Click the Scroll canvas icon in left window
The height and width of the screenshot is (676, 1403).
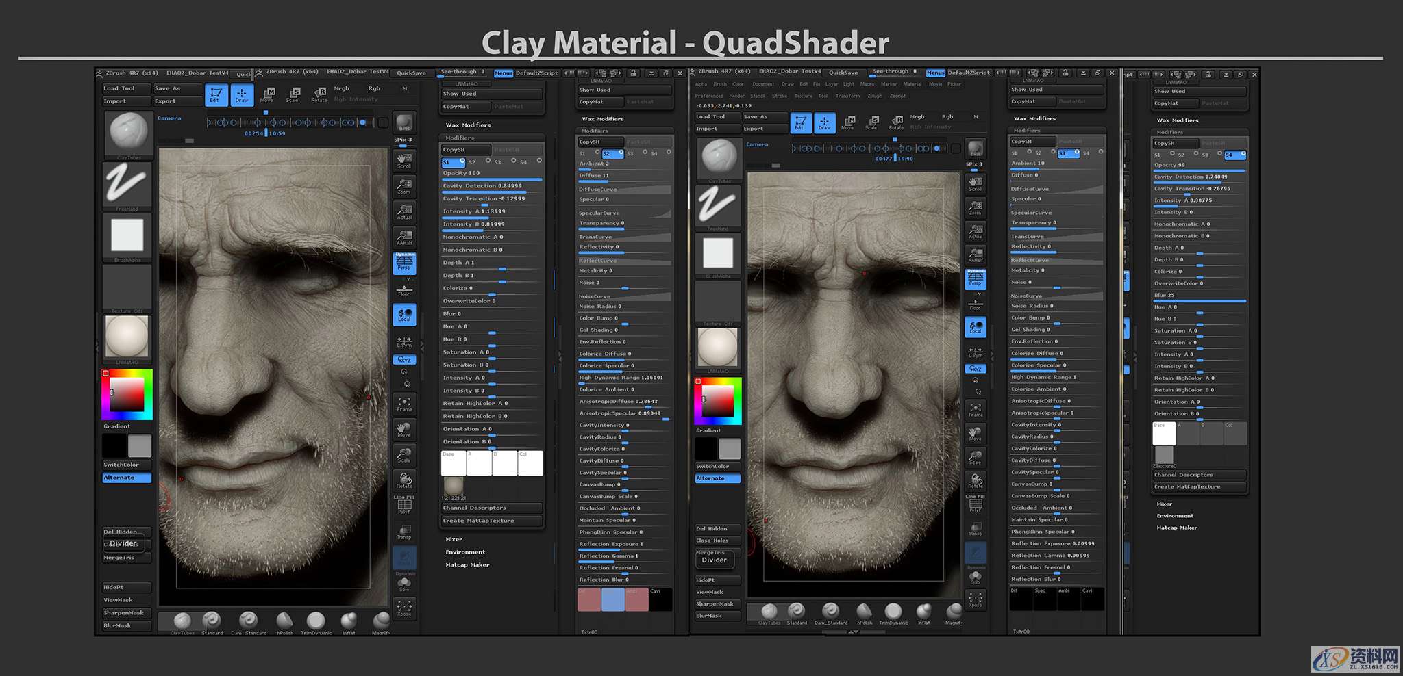click(x=404, y=160)
